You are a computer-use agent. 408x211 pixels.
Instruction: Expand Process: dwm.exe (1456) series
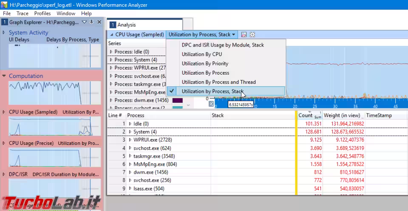point(111,100)
